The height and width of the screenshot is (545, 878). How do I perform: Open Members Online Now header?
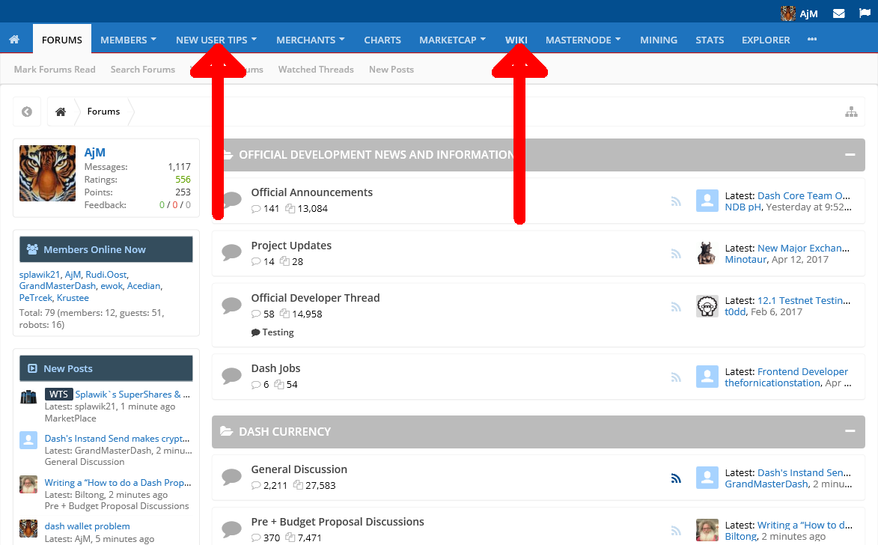[106, 249]
